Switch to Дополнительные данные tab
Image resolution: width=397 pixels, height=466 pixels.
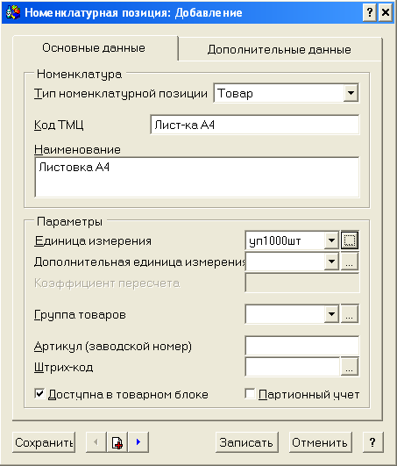coord(280,49)
